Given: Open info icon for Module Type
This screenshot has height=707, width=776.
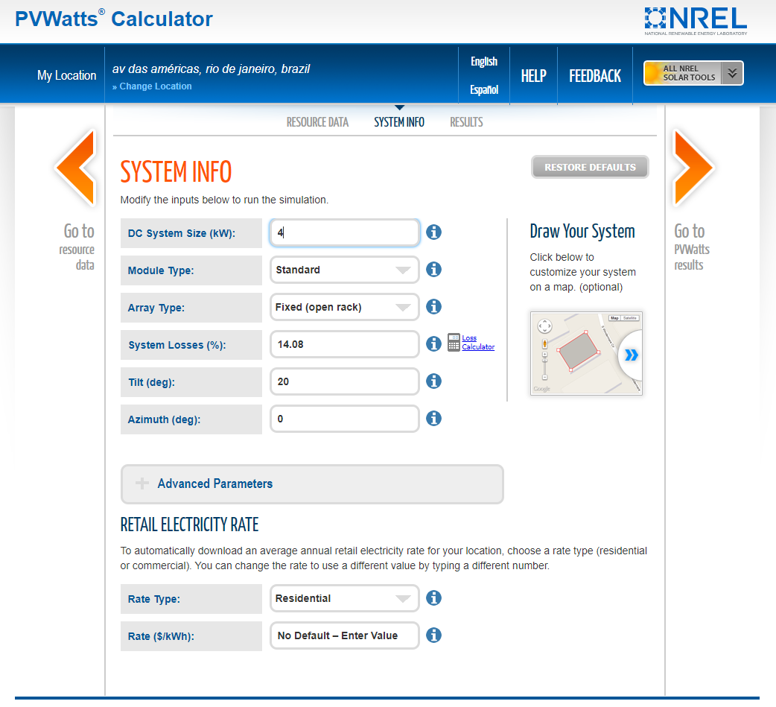Looking at the screenshot, I should 433,270.
